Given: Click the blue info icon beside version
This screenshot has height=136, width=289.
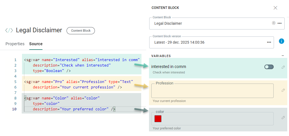Looking at the screenshot, I should point(281,41).
